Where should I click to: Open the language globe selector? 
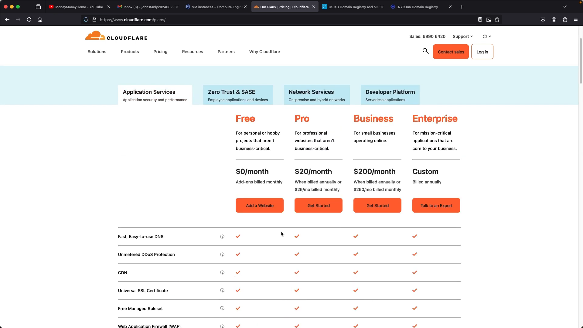pos(487,36)
